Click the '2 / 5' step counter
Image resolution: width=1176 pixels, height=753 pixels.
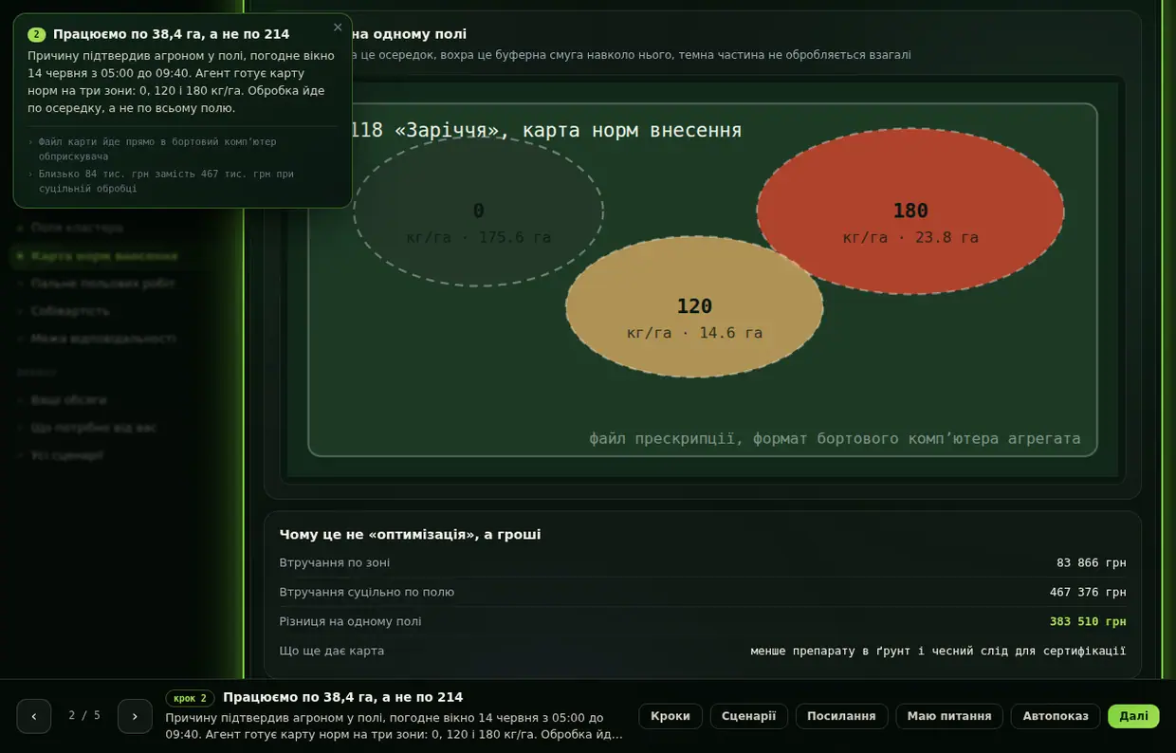coord(84,716)
